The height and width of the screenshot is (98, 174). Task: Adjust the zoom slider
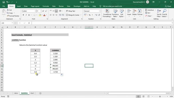pos(160,96)
